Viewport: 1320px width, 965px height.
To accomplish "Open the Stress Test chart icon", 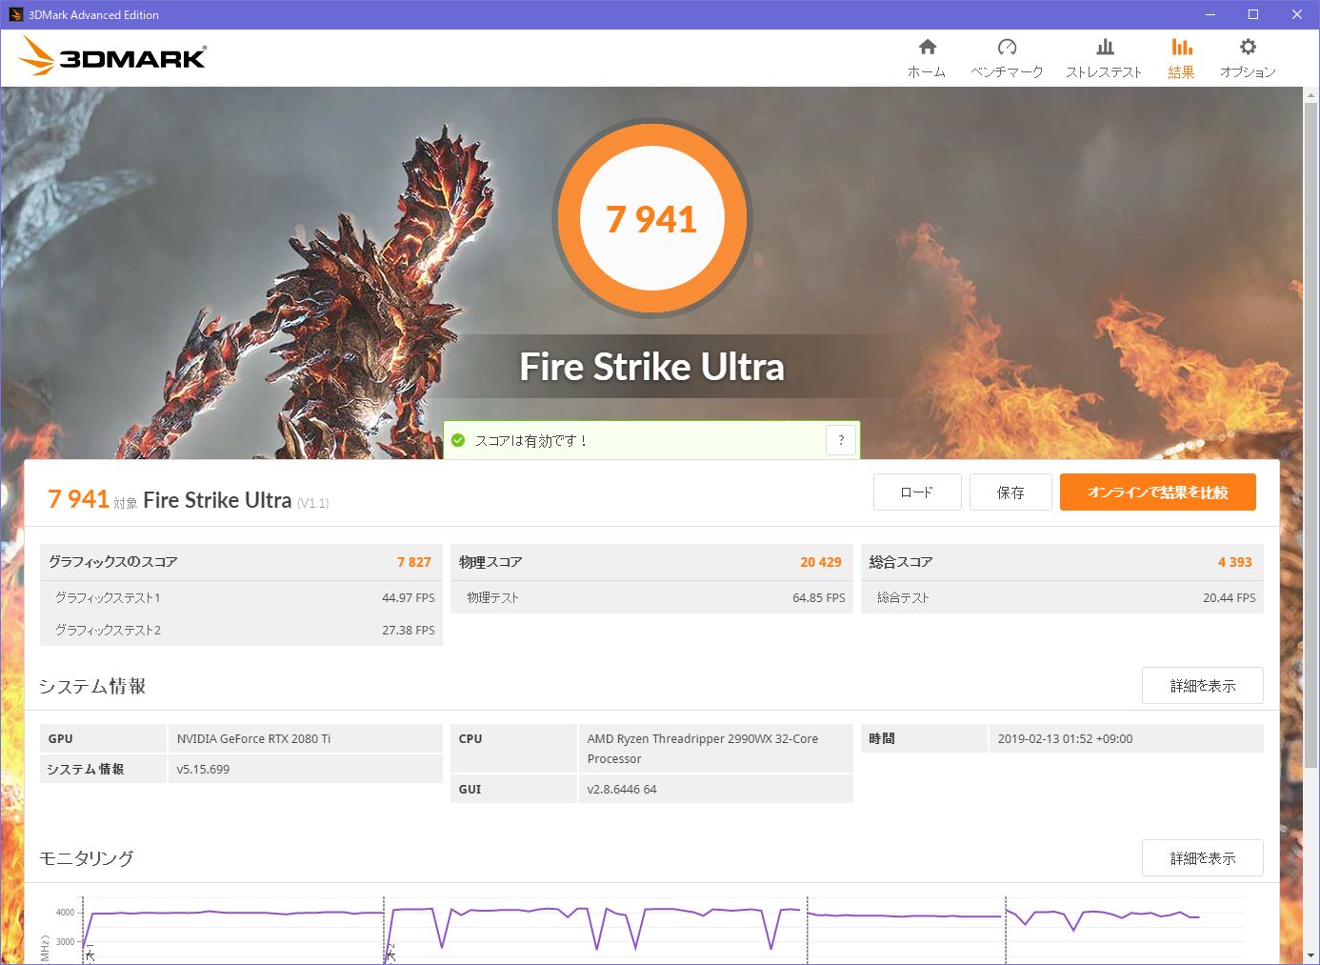I will (1104, 48).
